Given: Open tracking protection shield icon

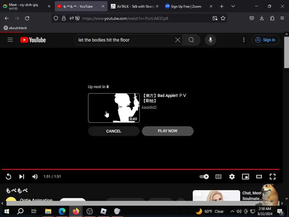Looking at the screenshot, I should pyautogui.click(x=56, y=18).
